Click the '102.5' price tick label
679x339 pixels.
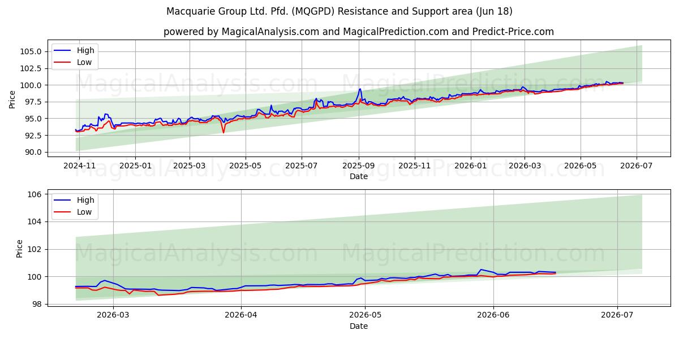pos(32,68)
